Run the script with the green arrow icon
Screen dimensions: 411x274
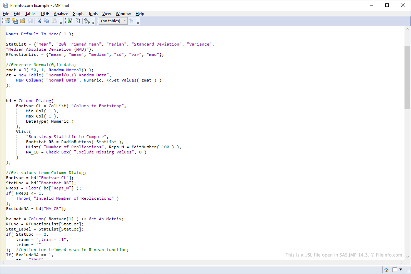[x=70, y=21]
